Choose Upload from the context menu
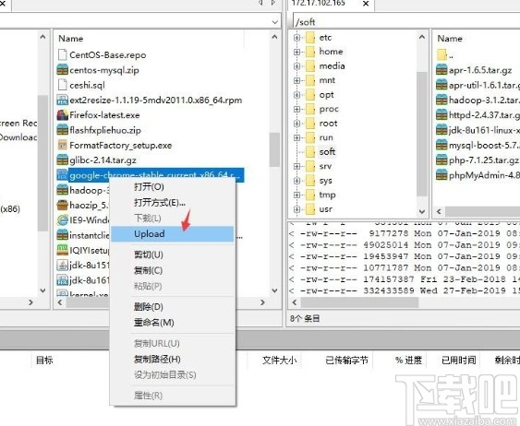The image size is (520, 426). click(173, 233)
